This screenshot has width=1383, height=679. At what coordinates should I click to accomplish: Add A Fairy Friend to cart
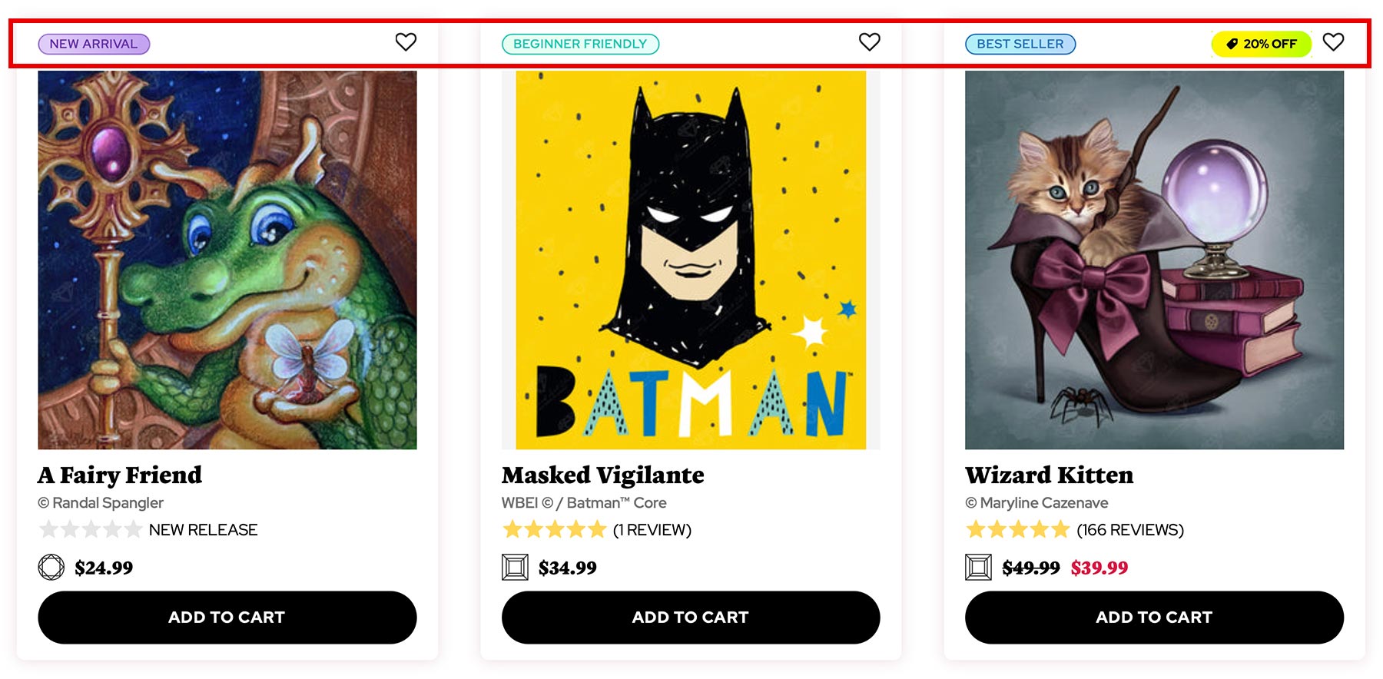click(x=227, y=617)
